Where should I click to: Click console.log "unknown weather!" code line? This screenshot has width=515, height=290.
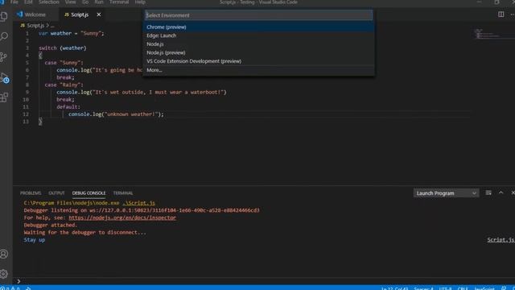pyautogui.click(x=116, y=114)
